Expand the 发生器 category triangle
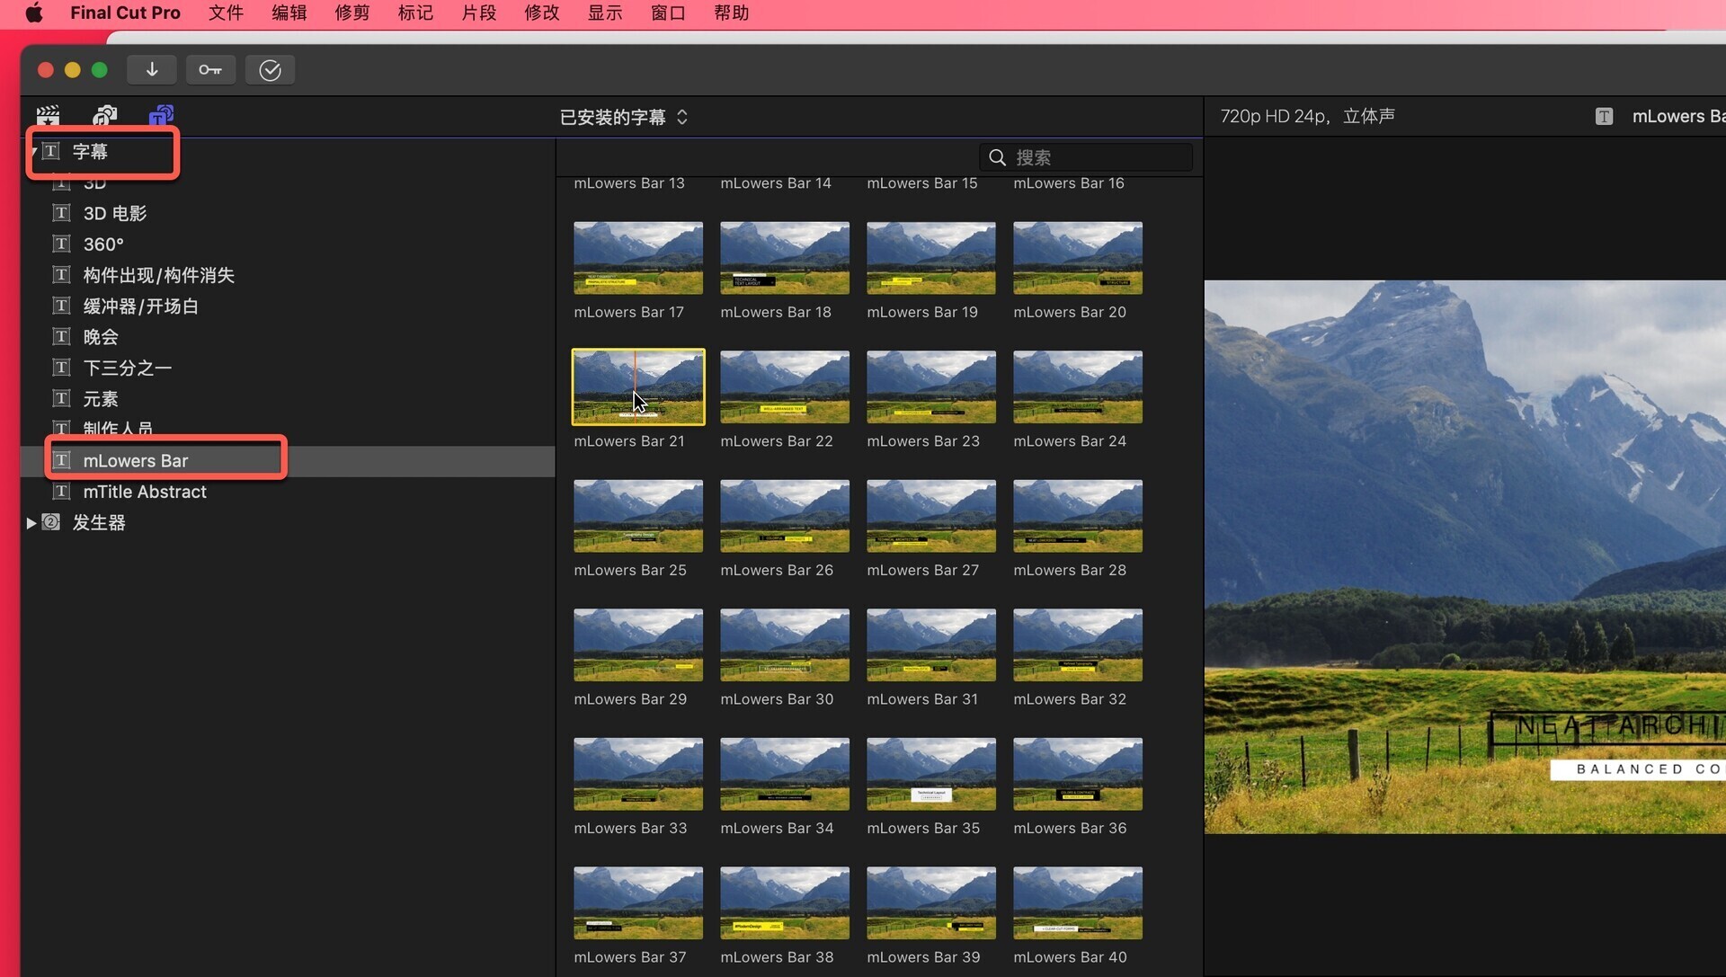Viewport: 1726px width, 977px height. [31, 523]
